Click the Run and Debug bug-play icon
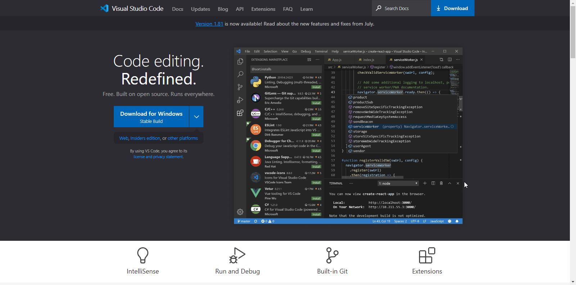This screenshot has width=576, height=285. [237, 255]
